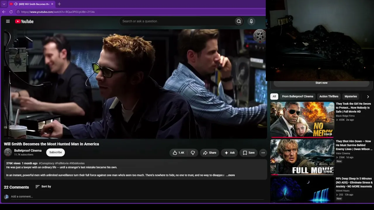Image resolution: width=374 pixels, height=210 pixels.
Task: Select the From Bulletproof Cinema chip
Action: [297, 97]
